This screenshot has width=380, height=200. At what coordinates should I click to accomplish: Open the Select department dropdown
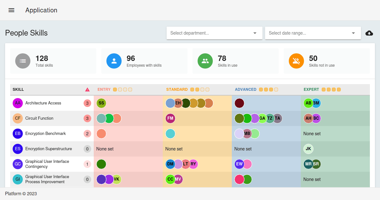[x=214, y=33]
